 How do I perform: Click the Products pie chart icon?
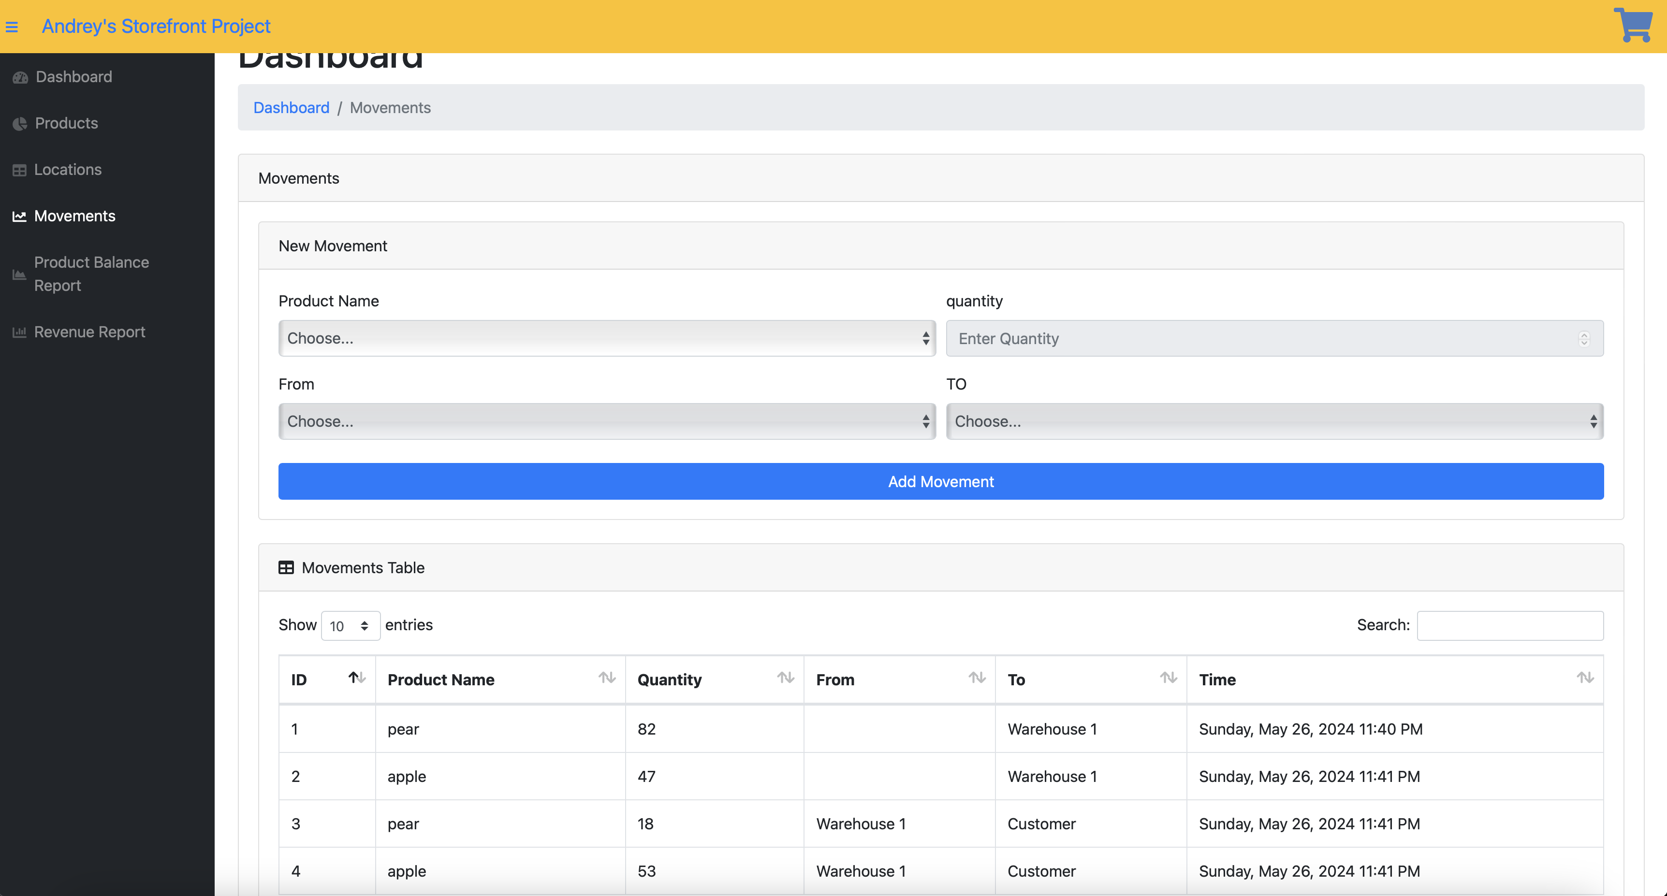click(20, 124)
